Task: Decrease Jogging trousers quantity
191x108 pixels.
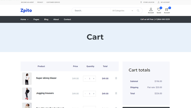Action: coord(85,94)
